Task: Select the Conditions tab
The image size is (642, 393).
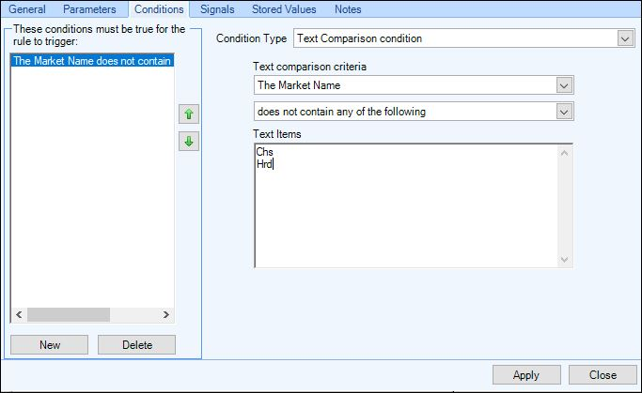Action: point(159,9)
